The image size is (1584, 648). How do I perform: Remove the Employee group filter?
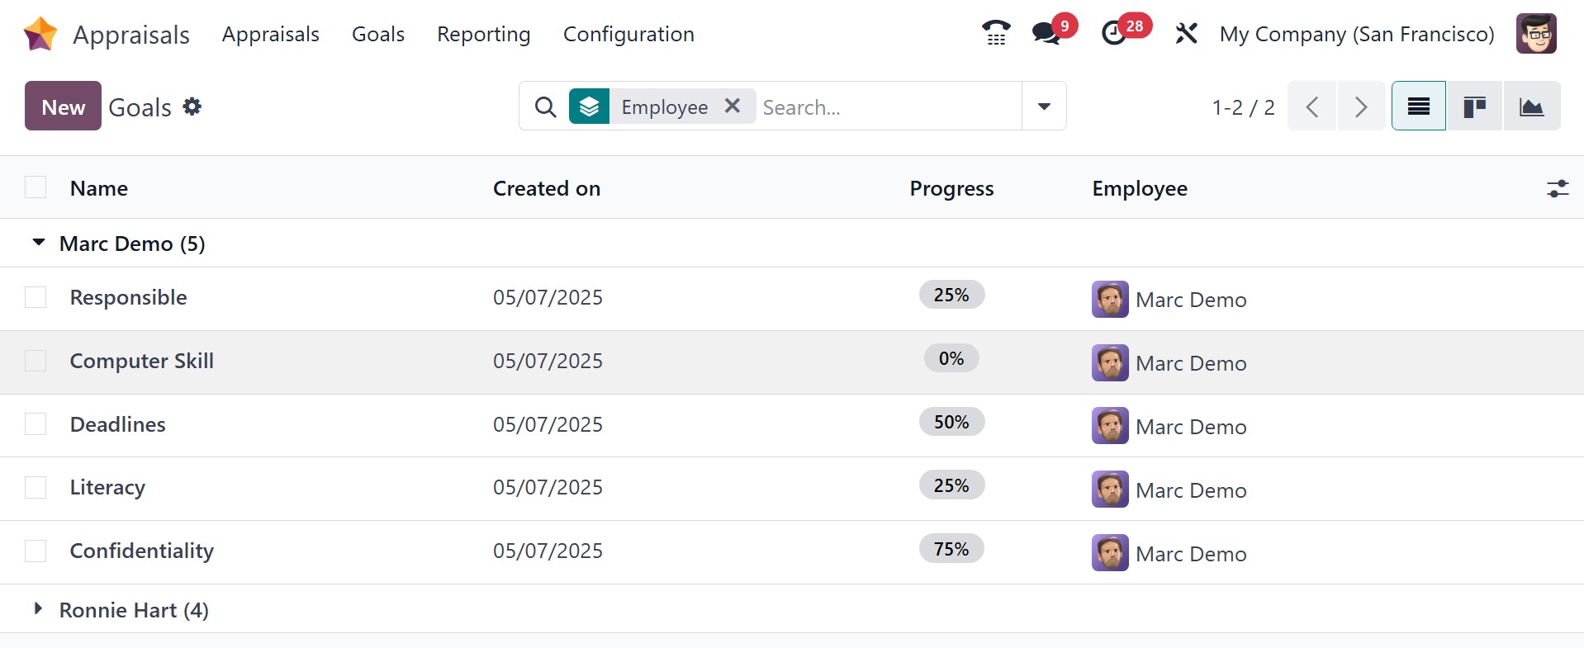(733, 106)
